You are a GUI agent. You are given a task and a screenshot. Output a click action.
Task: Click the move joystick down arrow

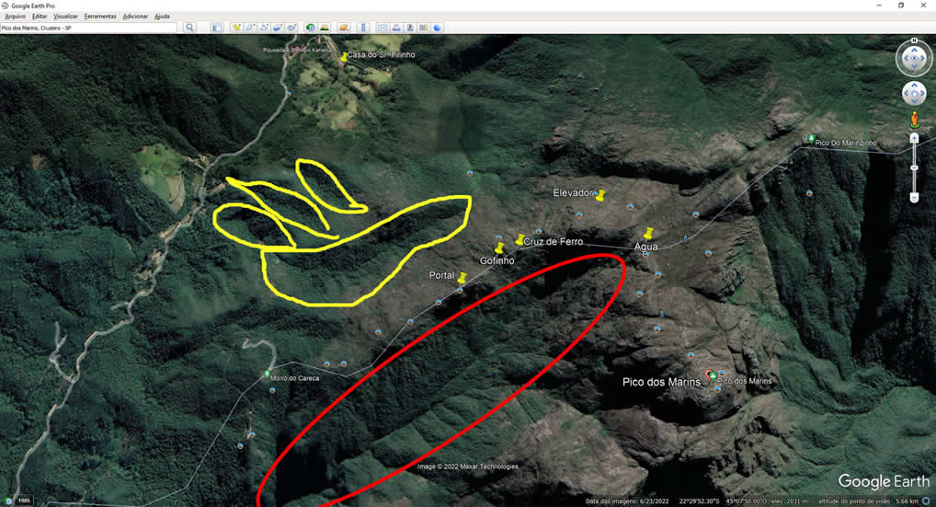(914, 101)
